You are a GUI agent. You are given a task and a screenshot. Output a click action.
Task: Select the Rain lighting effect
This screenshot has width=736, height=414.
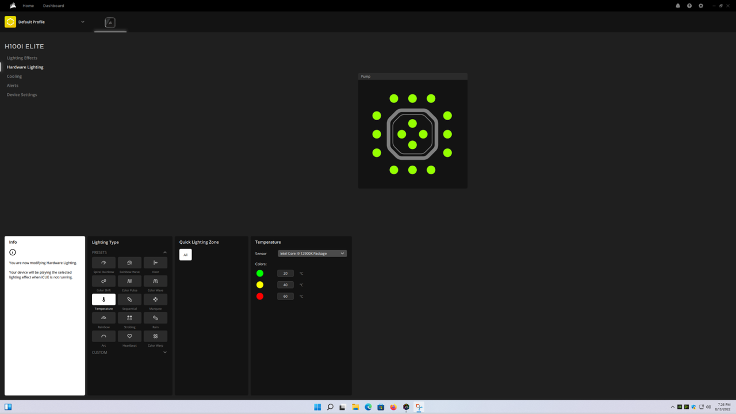pyautogui.click(x=155, y=318)
